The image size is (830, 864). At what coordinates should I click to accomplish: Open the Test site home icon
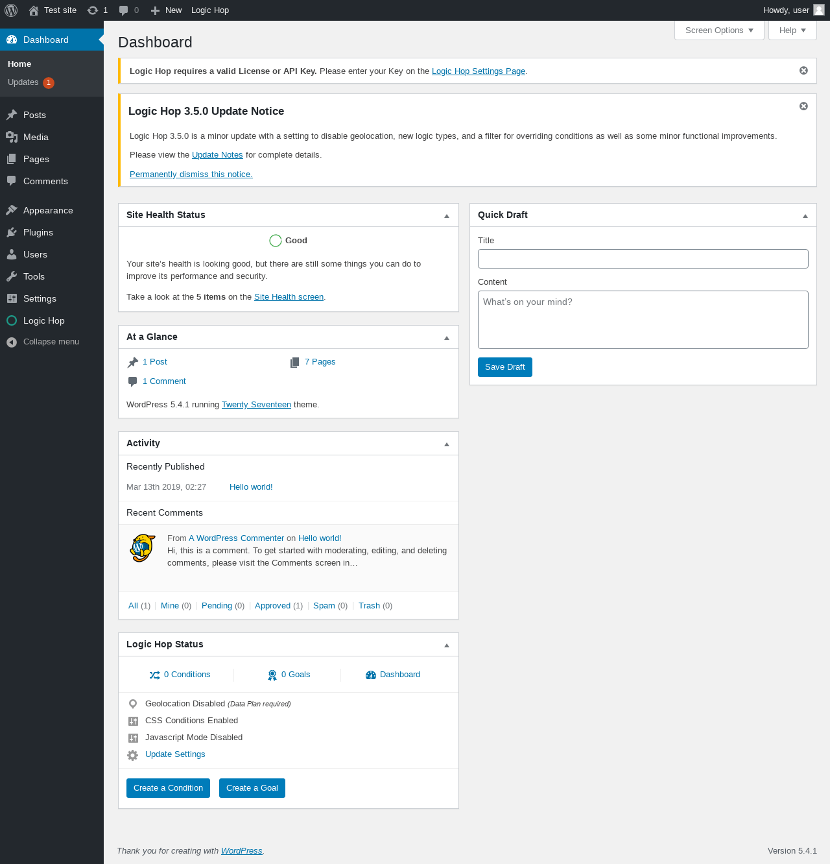(34, 10)
